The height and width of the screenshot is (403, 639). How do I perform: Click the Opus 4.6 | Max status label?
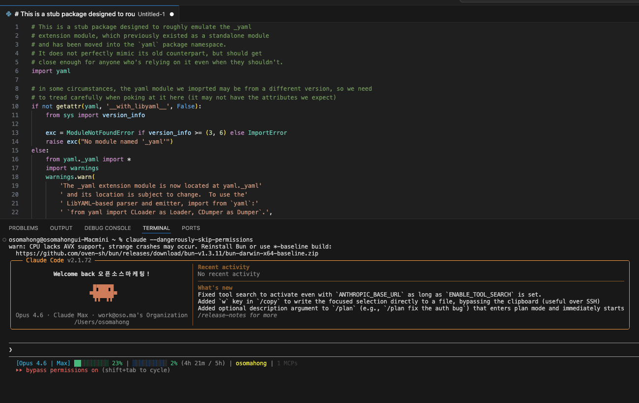pos(43,363)
